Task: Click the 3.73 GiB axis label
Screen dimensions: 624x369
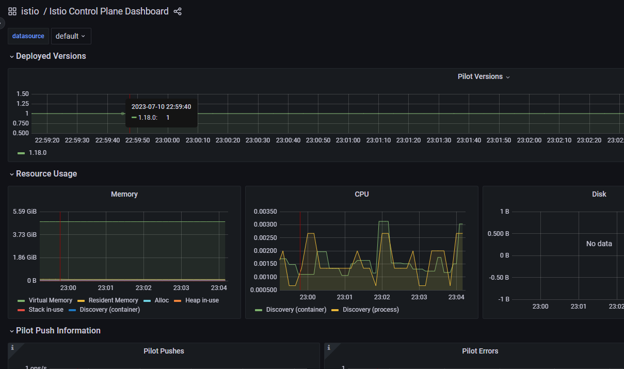Action: 24,234
